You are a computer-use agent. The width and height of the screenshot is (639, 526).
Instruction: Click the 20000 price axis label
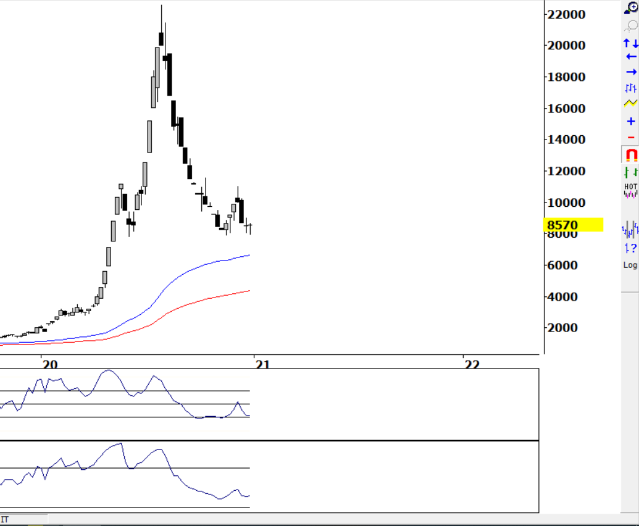[x=566, y=46]
